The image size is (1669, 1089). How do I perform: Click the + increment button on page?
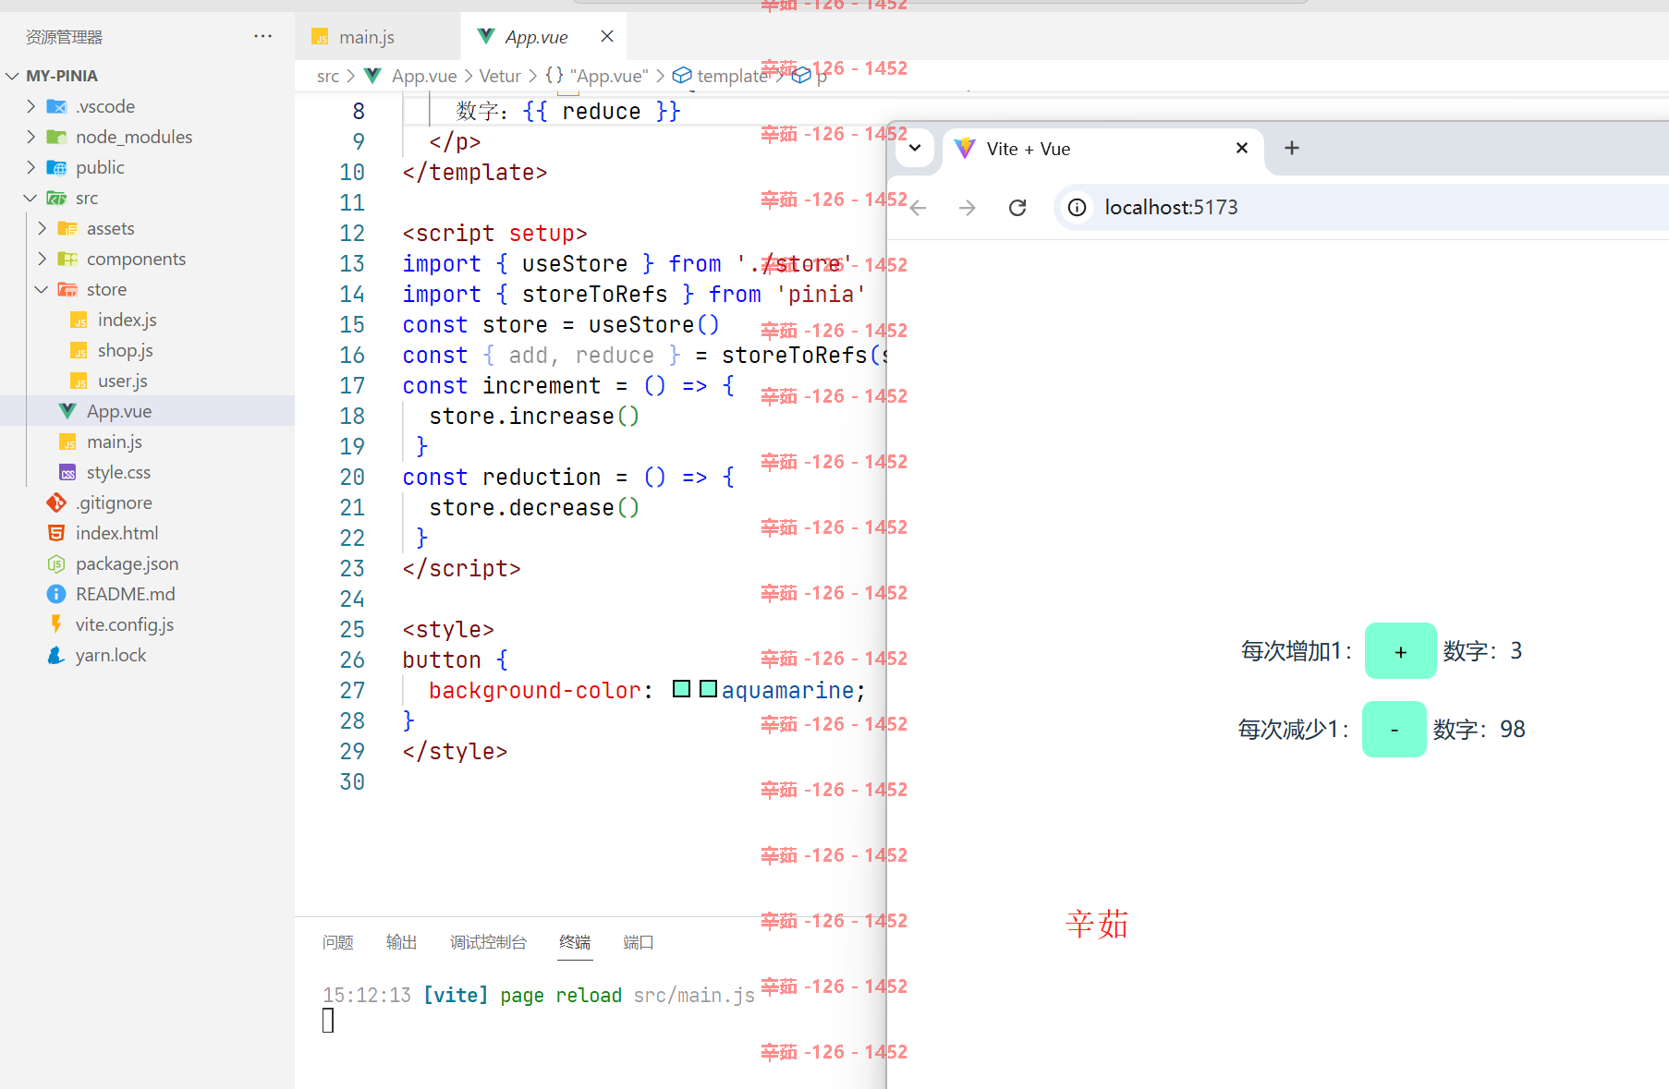point(1401,651)
